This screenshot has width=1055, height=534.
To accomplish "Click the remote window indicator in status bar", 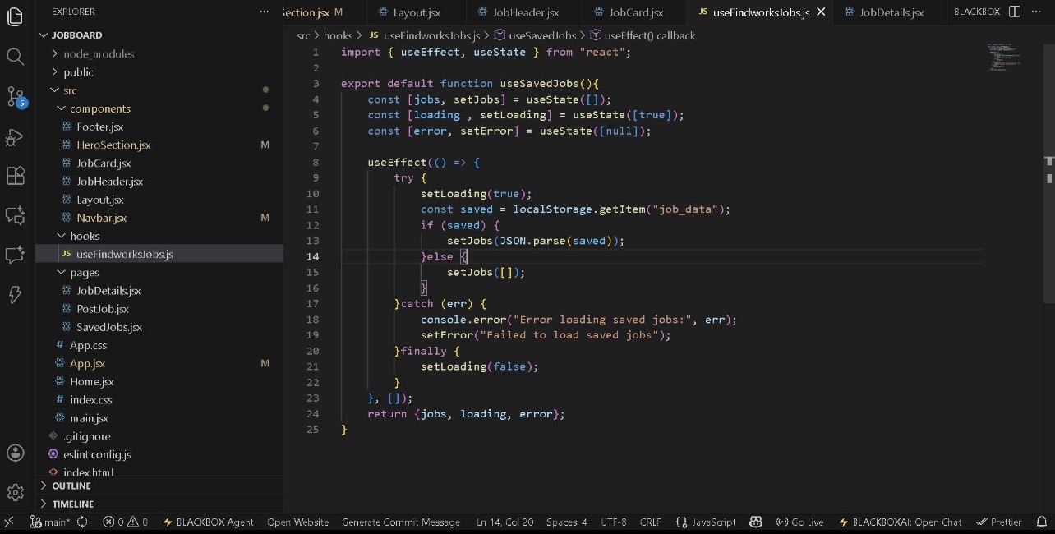I will point(9,522).
